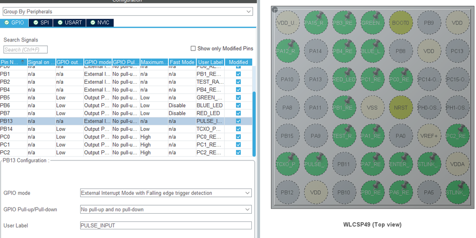Click the PB11 pin
Viewport: 476px width, 238px height.
coord(344,164)
